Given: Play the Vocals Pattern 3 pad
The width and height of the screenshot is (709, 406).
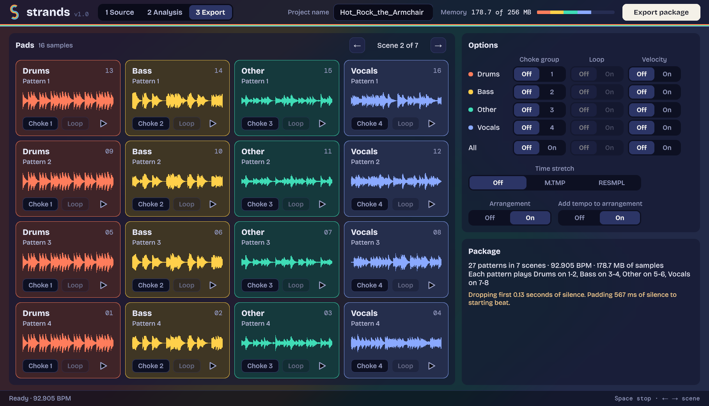Looking at the screenshot, I should click(x=432, y=285).
